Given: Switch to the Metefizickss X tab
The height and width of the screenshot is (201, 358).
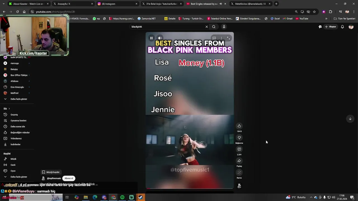Looking at the screenshot, I should [251, 4].
